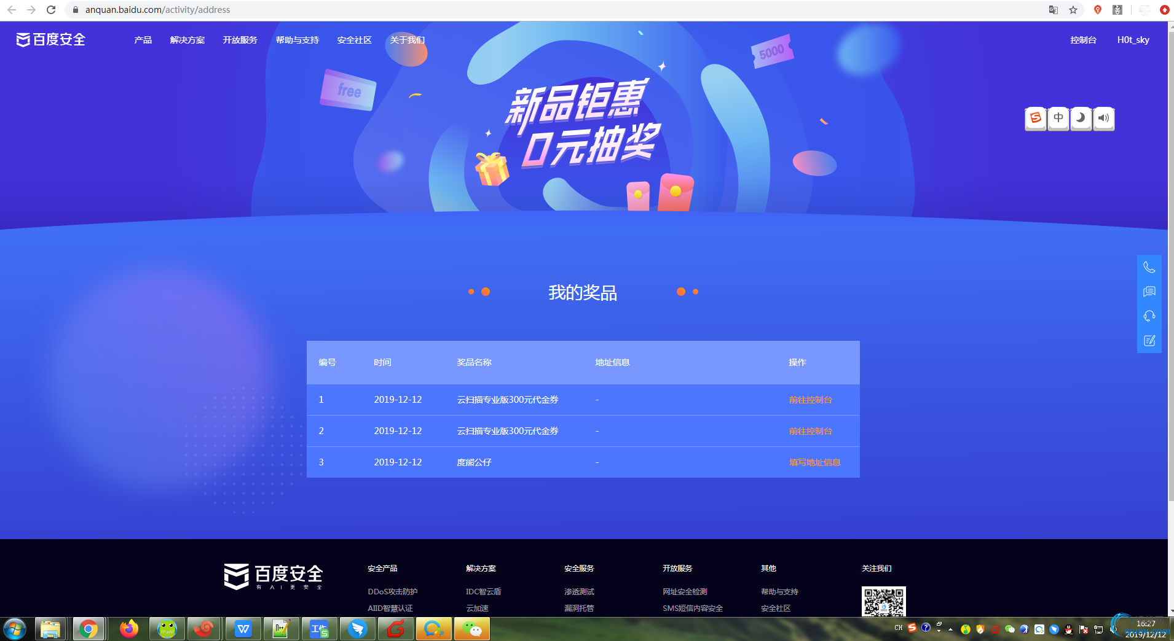Launch Firefox from the taskbar
This screenshot has height=641, width=1174.
[128, 629]
